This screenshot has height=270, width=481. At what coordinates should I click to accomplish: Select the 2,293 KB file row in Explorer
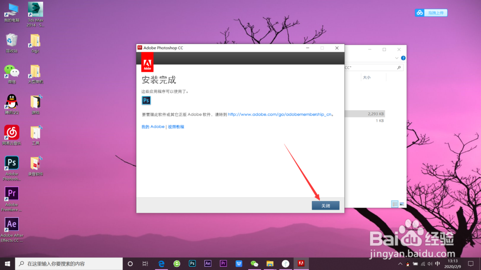[x=365, y=114]
